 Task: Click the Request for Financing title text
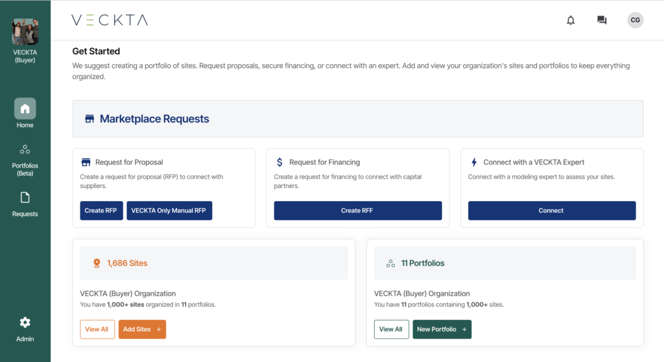(324, 162)
